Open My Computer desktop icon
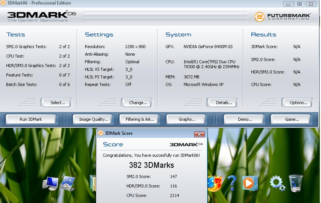321x203 pixels. click(x=50, y=183)
